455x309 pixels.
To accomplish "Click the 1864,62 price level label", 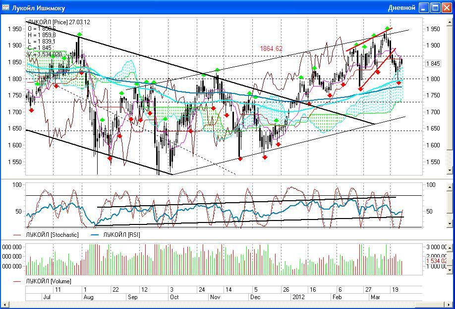I will [x=271, y=48].
